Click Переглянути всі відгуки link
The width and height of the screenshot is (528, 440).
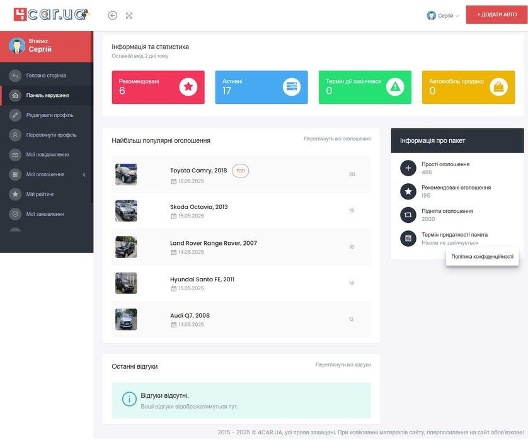coord(343,364)
